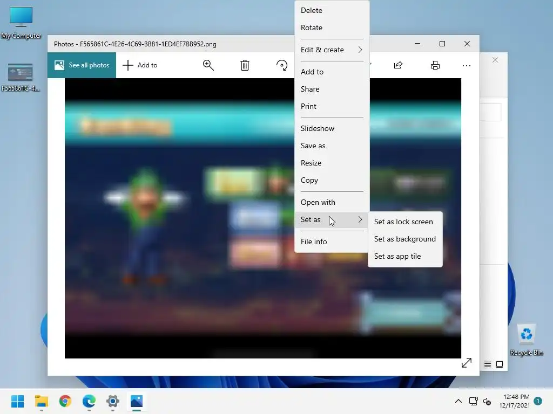Open Settings gear from the taskbar
Viewport: 553px width, 414px height.
(x=113, y=401)
